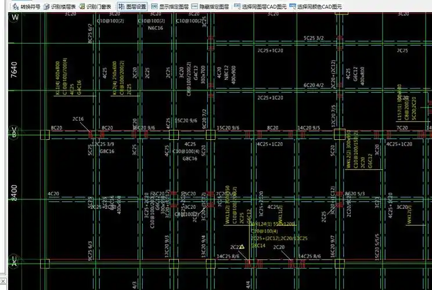Select the axis bubble labeled W
This screenshot has height=290, width=432.
pos(15,19)
